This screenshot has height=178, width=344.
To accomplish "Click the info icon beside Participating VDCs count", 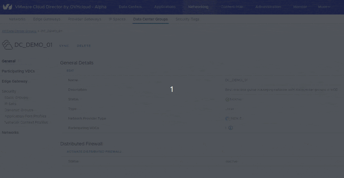I will coord(231,128).
